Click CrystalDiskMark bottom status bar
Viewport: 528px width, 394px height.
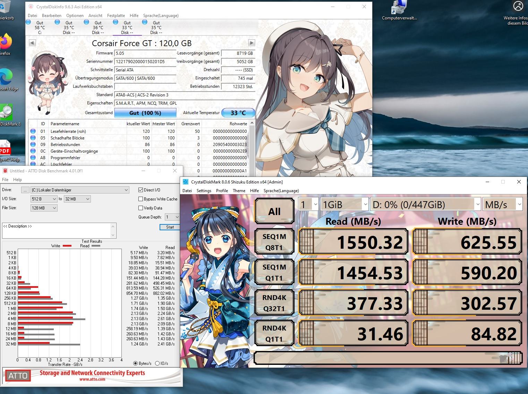[388, 358]
